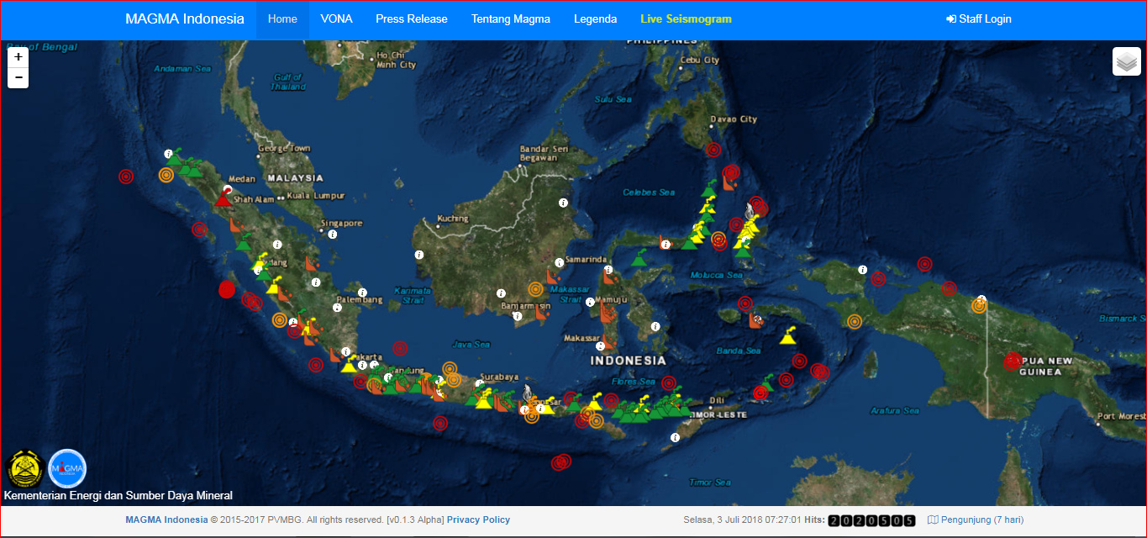
Task: Open the map layers switcher
Action: point(1126,62)
